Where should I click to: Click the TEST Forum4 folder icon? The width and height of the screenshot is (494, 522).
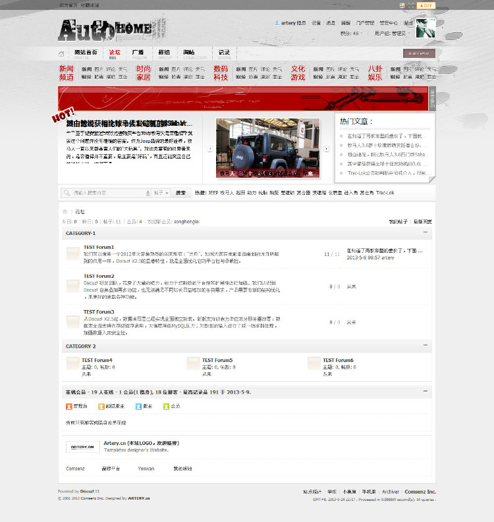click(x=73, y=363)
